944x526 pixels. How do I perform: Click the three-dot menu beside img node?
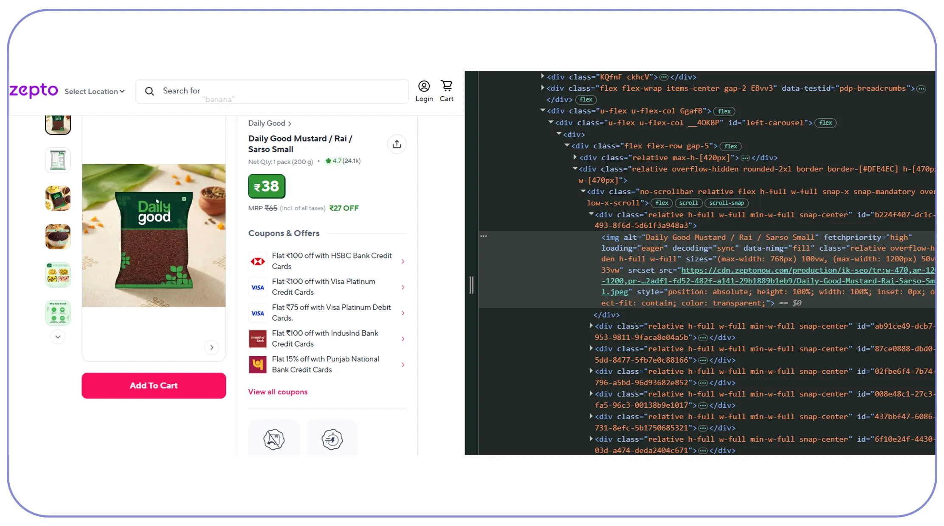[484, 236]
